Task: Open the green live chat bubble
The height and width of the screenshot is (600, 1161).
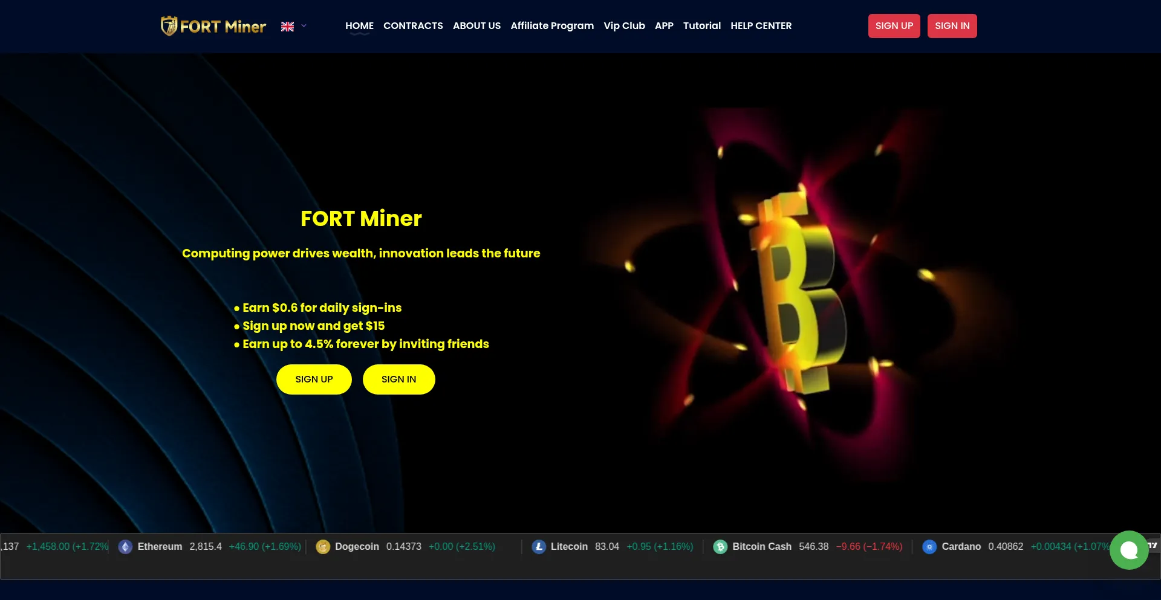Action: pyautogui.click(x=1129, y=550)
